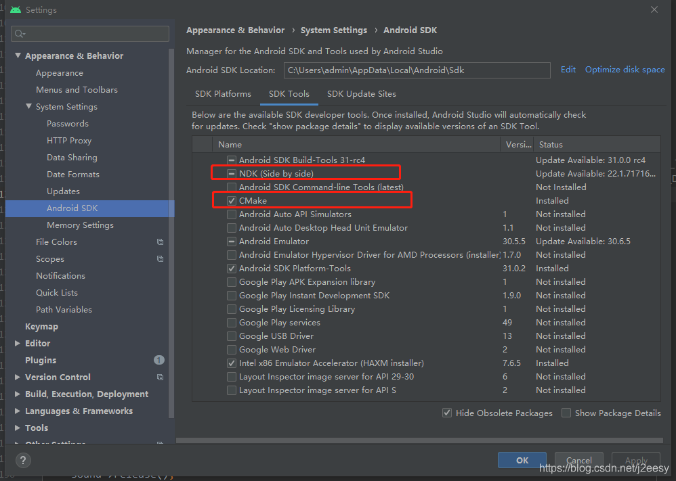Confirm with the OK button

pyautogui.click(x=522, y=460)
